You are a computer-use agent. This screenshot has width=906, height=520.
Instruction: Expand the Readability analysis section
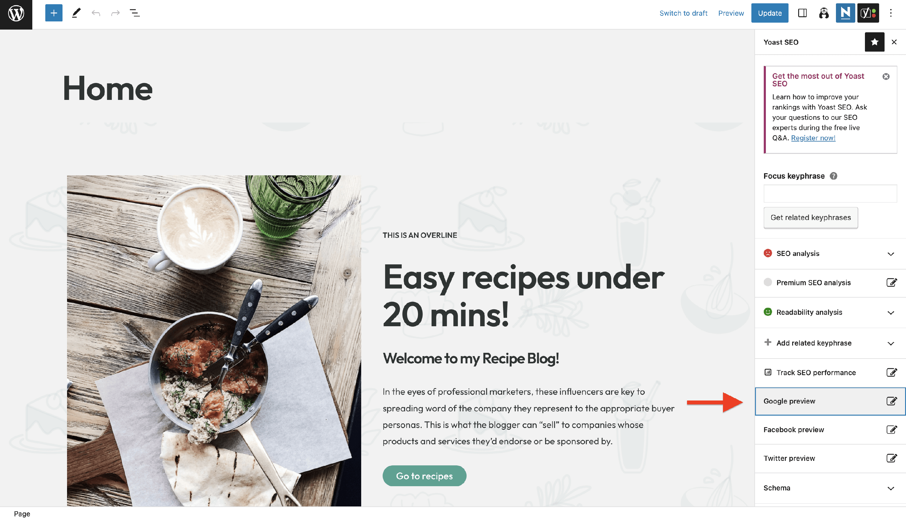coord(830,312)
